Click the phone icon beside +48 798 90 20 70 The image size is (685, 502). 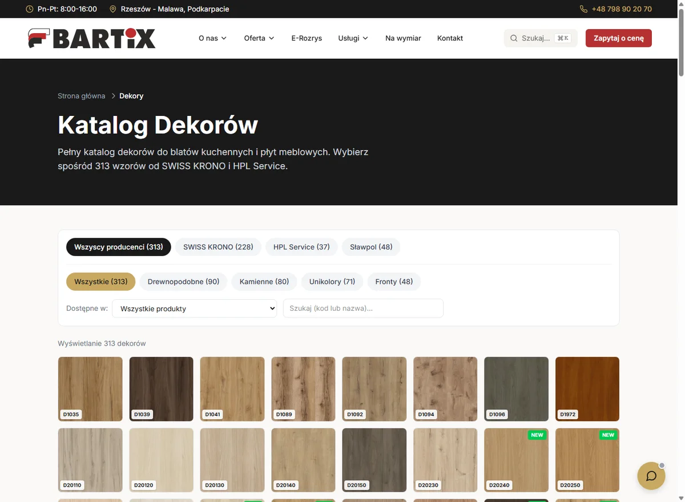coord(583,9)
